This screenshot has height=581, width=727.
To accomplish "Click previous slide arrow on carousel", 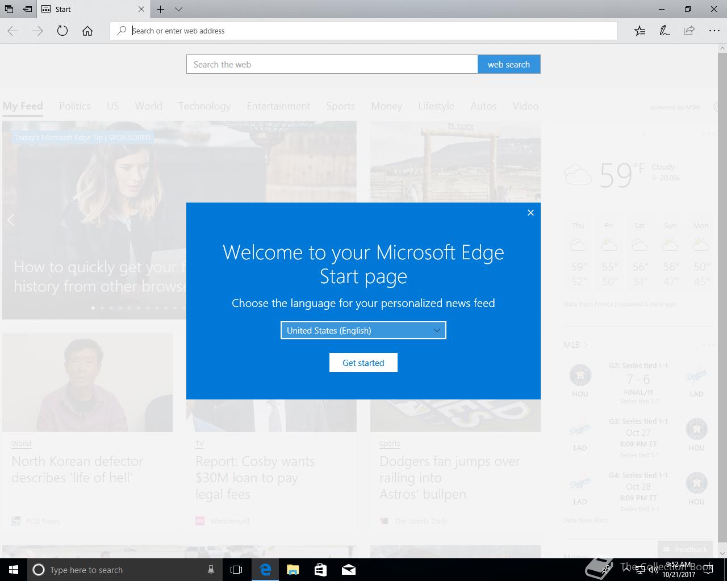I will tap(11, 220).
